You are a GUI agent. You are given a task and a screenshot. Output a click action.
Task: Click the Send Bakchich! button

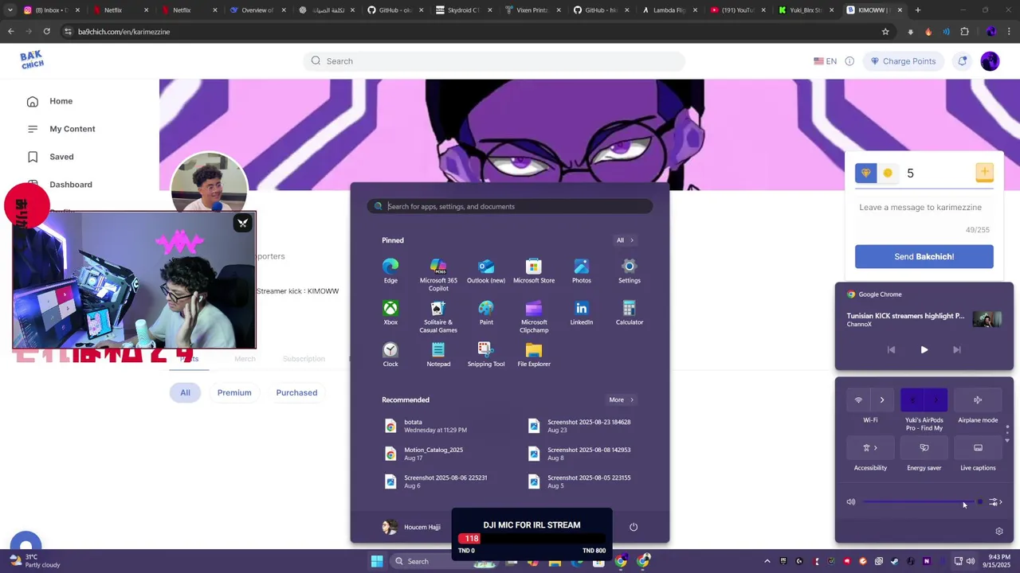(x=924, y=256)
